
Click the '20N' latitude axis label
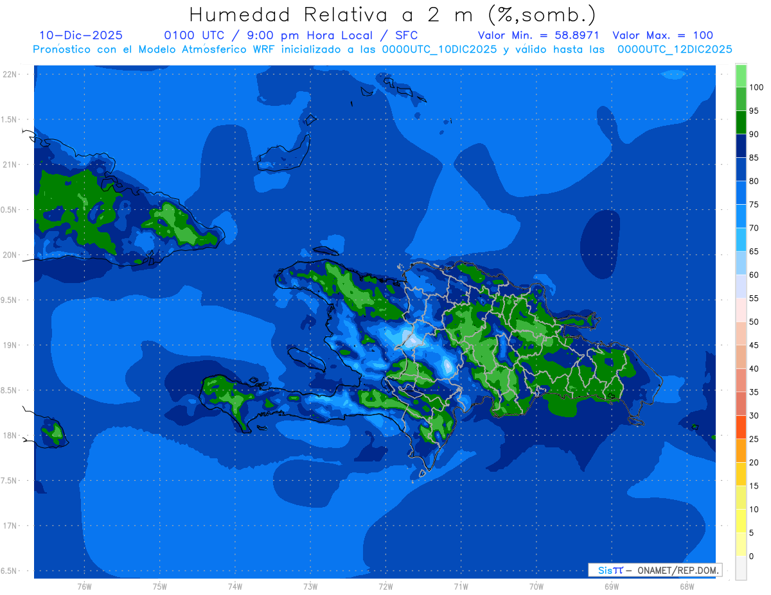point(10,255)
